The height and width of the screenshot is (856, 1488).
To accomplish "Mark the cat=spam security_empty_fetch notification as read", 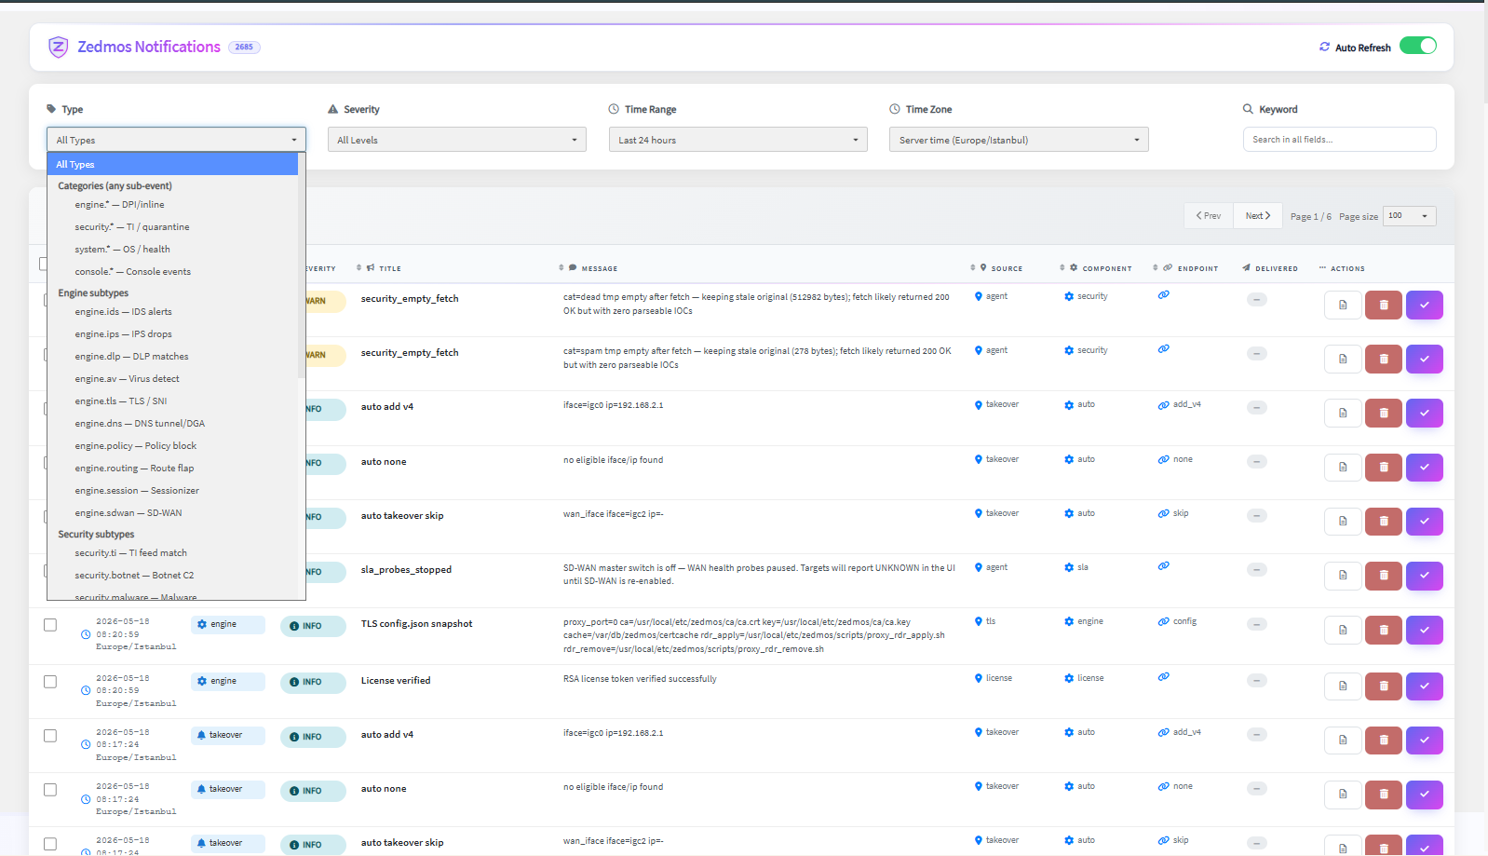I will tap(1425, 359).
